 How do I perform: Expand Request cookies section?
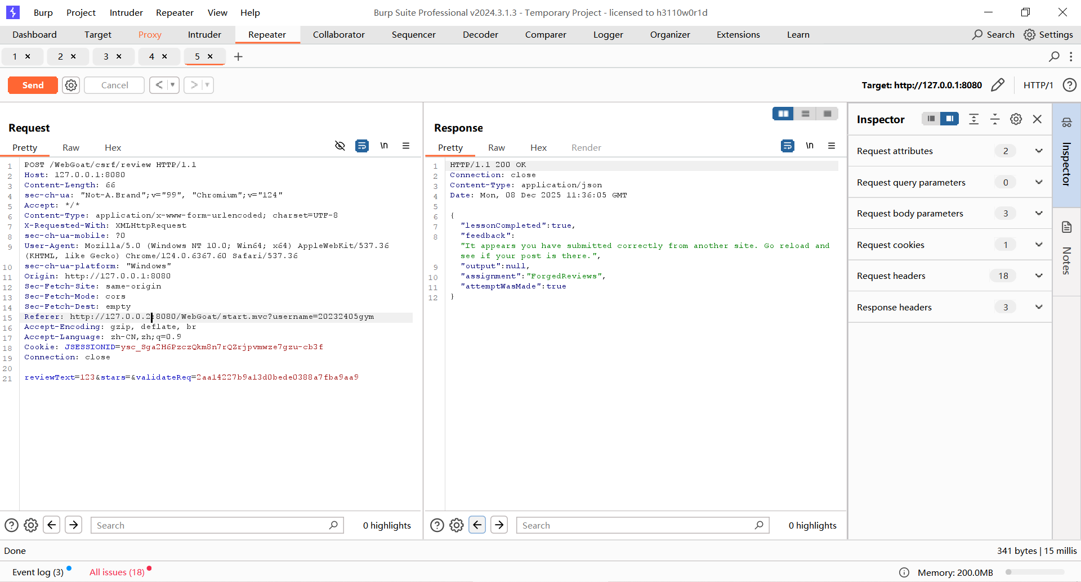[1039, 245]
